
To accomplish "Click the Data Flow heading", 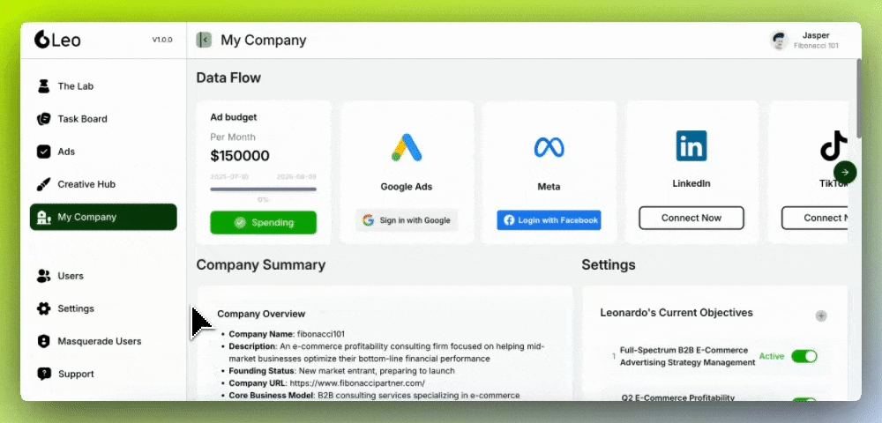I will pyautogui.click(x=228, y=78).
